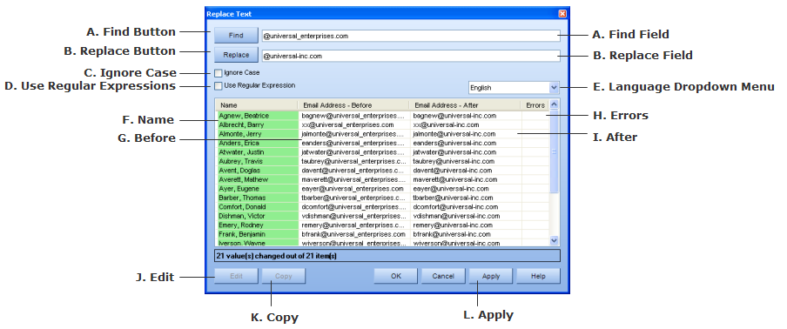
Task: Enable the Ignore Case checkbox
Action: (x=219, y=73)
